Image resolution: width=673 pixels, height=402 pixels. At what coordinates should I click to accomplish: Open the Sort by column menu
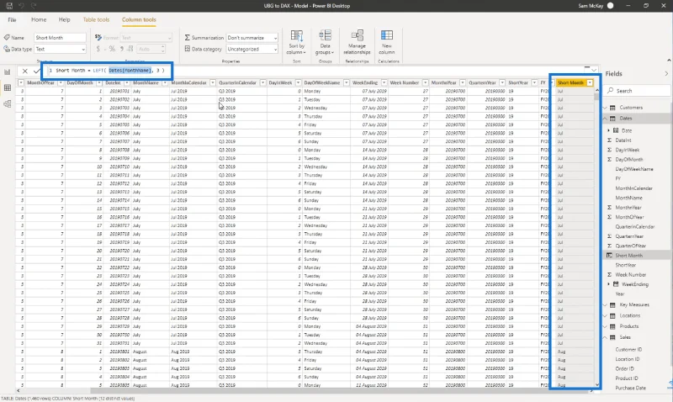pos(297,42)
